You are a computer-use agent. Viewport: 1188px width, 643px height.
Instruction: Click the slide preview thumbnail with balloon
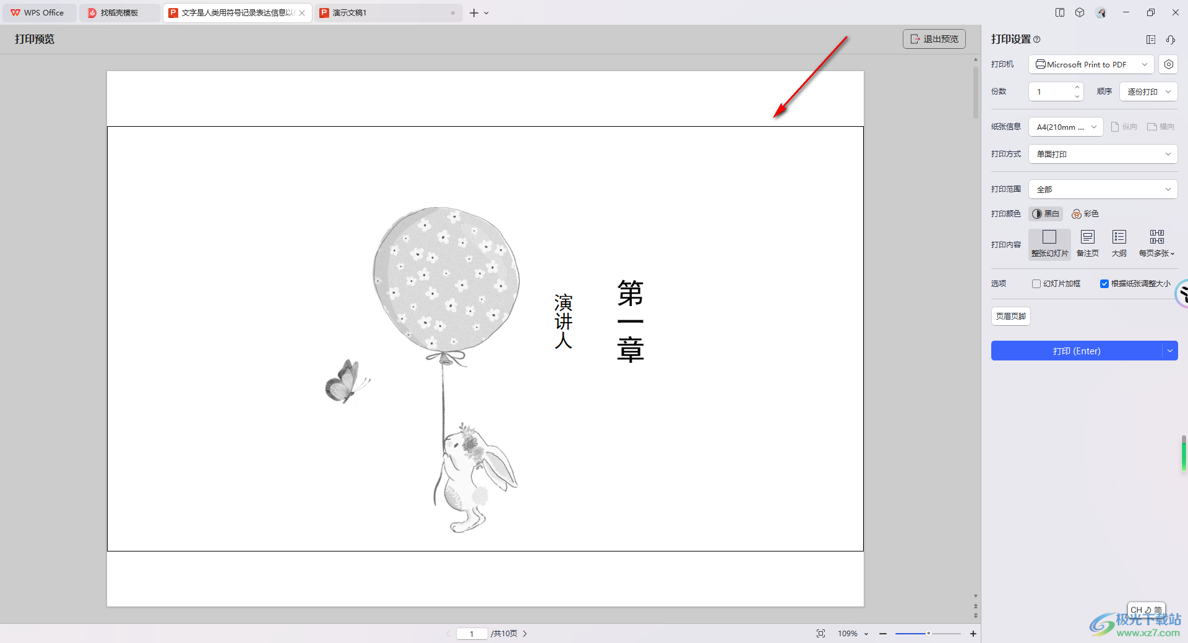pyautogui.click(x=485, y=339)
